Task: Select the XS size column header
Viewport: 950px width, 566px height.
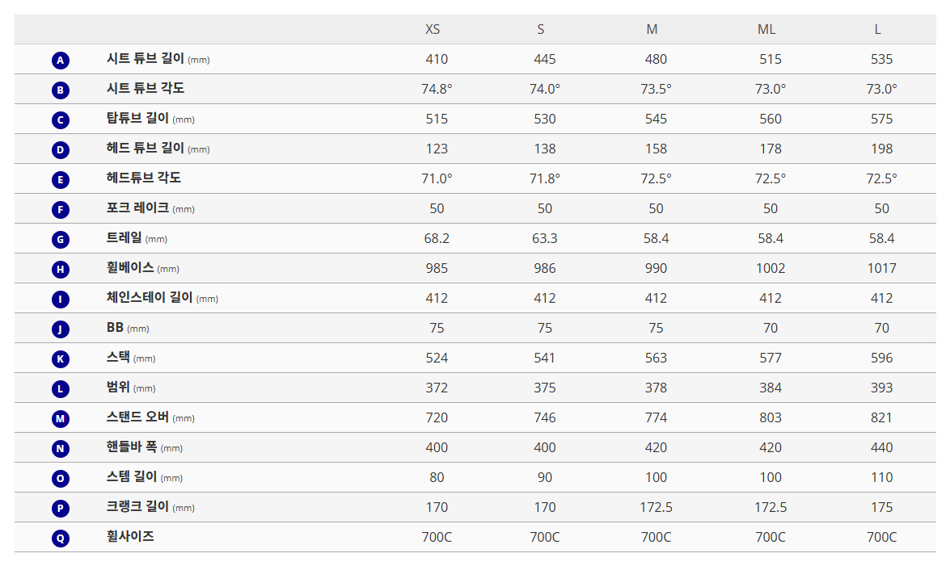Action: 433,30
